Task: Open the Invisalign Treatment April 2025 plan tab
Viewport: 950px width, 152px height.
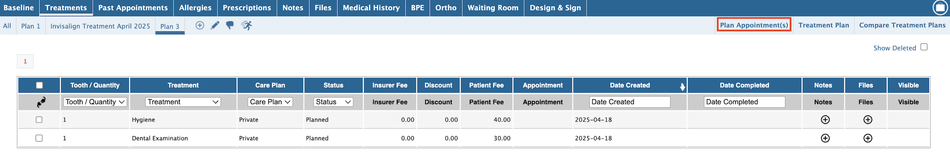Action: coord(100,26)
